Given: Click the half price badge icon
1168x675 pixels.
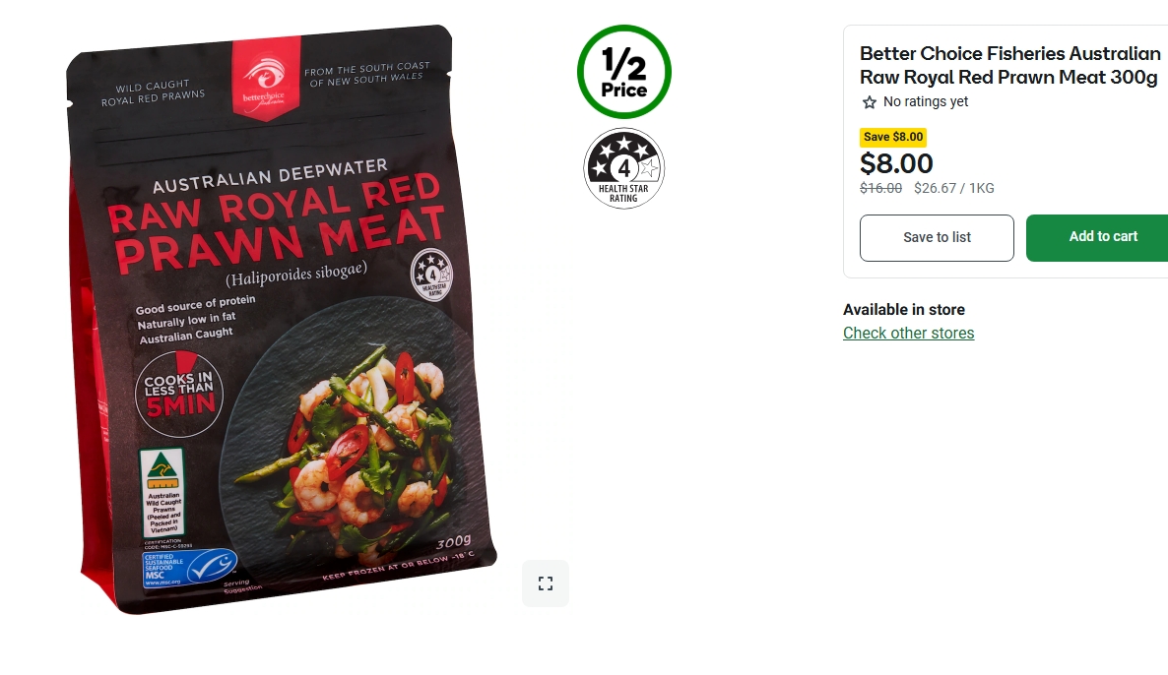Looking at the screenshot, I should [x=624, y=72].
